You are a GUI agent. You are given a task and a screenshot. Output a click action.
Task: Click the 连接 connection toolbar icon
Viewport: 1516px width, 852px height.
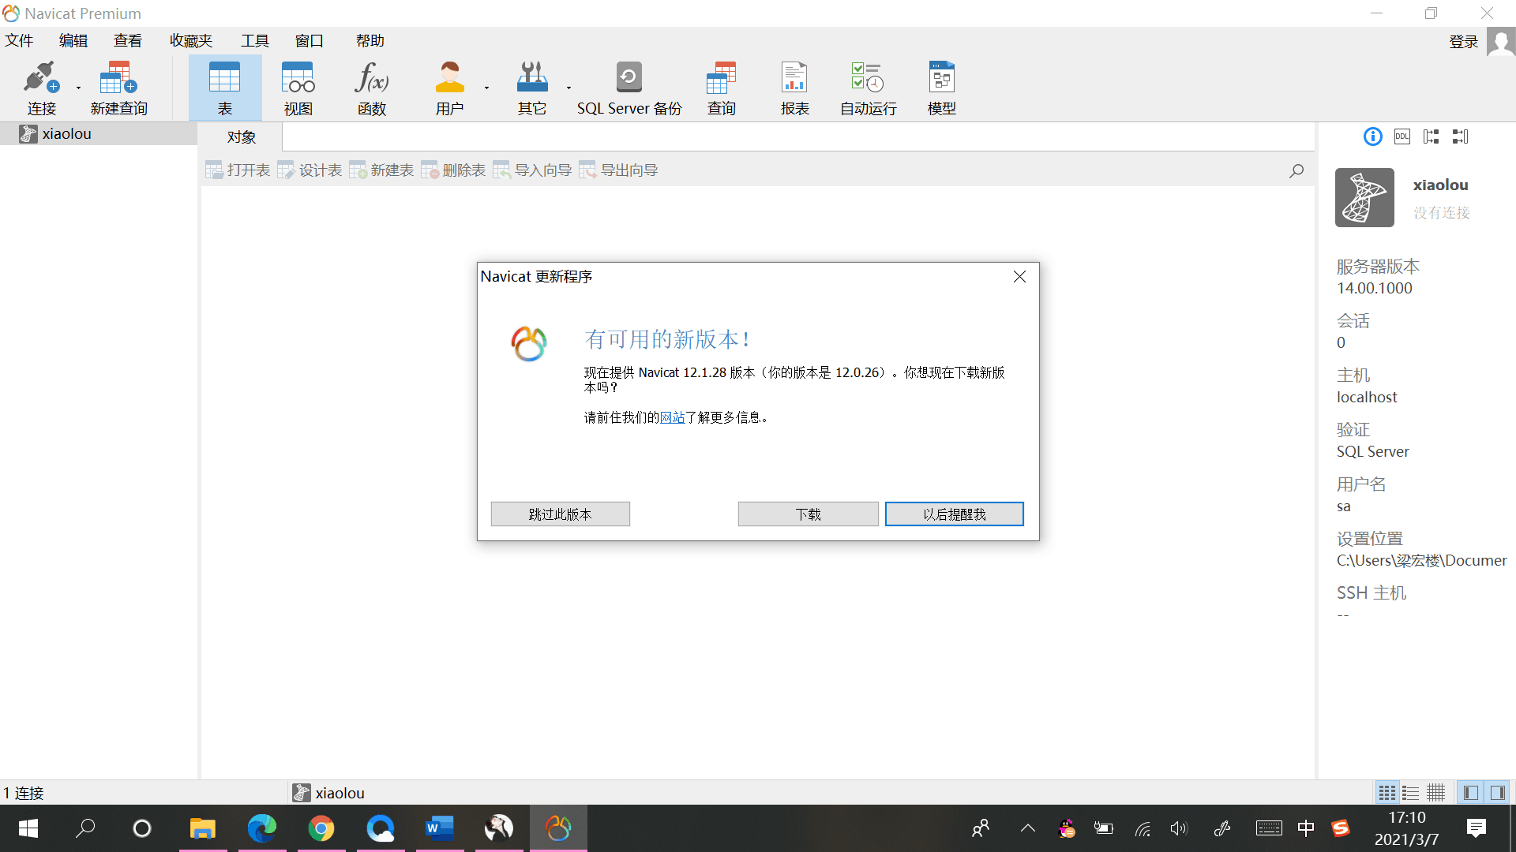[x=41, y=88]
